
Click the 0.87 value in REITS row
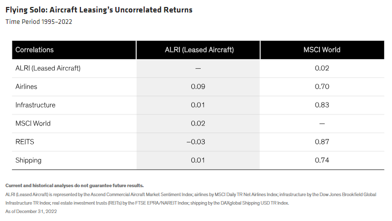322,142
